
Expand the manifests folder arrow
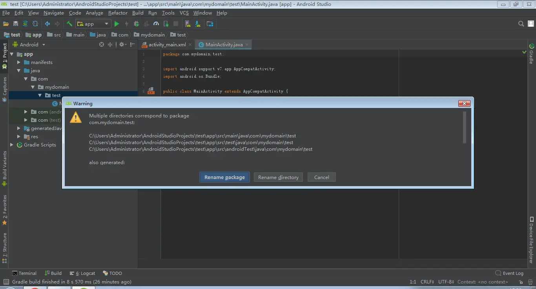coord(19,62)
